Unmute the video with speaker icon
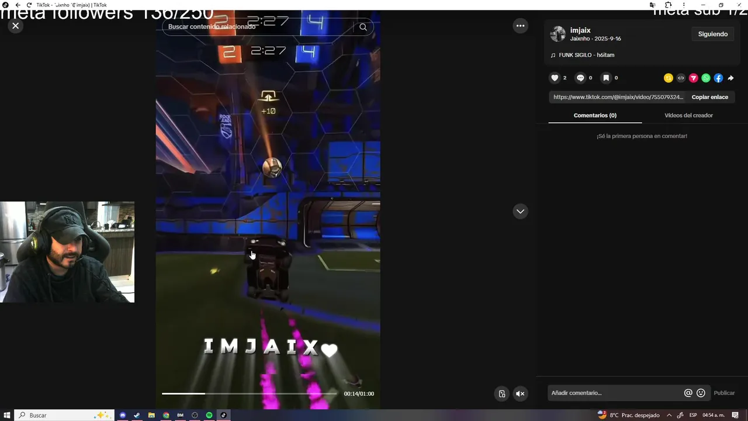This screenshot has height=421, width=748. [520, 394]
